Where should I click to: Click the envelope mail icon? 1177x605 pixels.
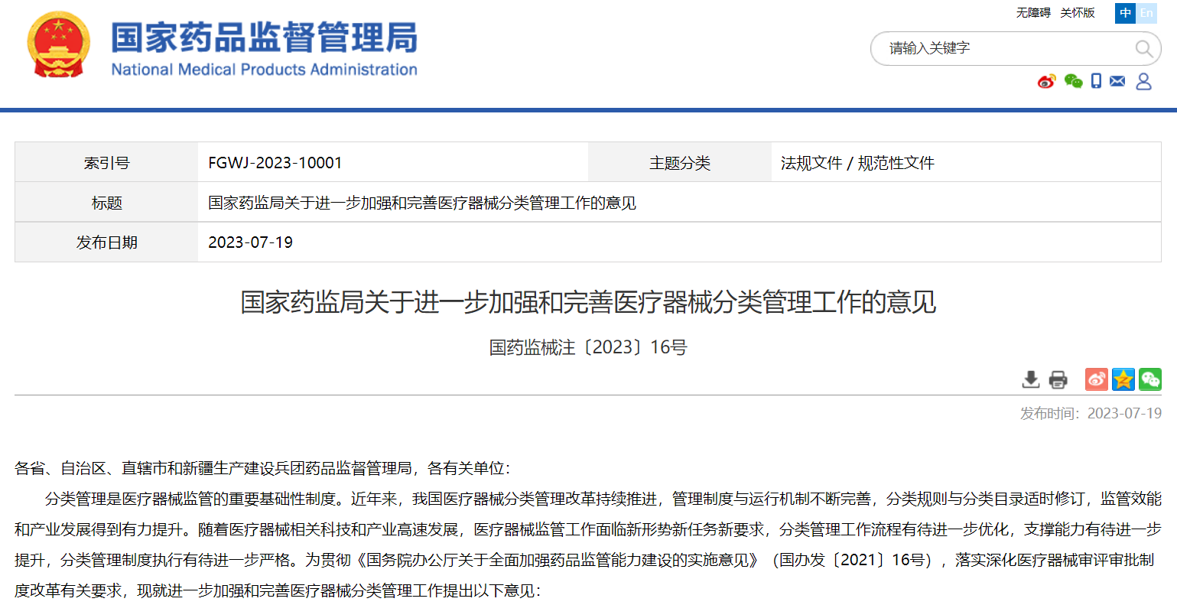(1117, 81)
